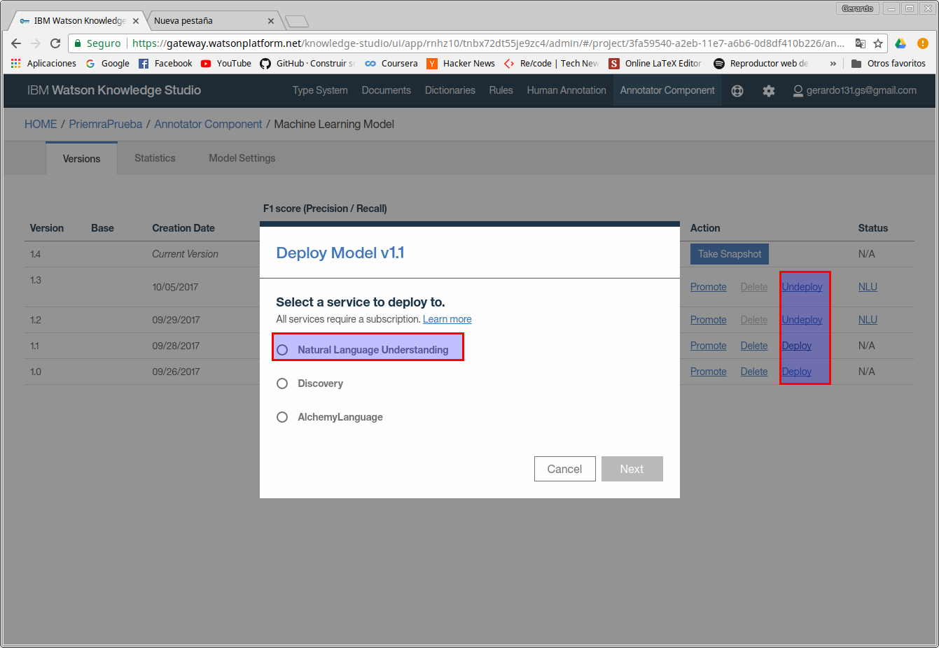Click the orange warning extension icon
The image size is (939, 648).
tap(923, 43)
